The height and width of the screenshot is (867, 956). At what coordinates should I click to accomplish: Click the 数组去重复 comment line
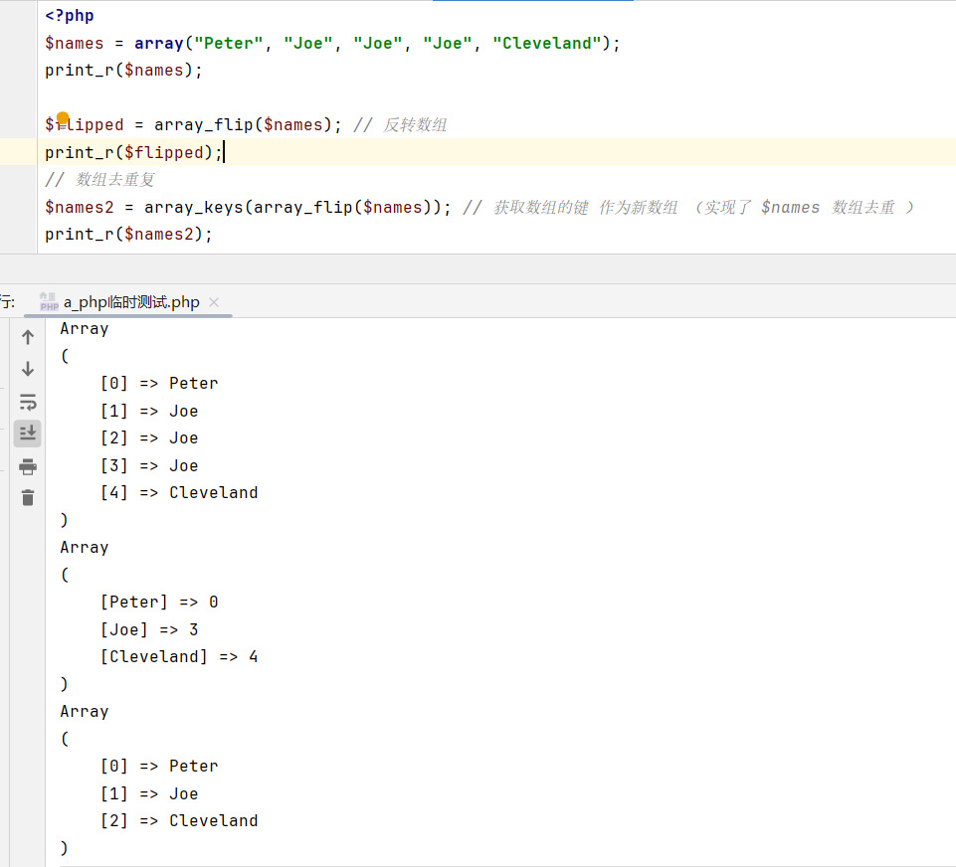tap(99, 180)
